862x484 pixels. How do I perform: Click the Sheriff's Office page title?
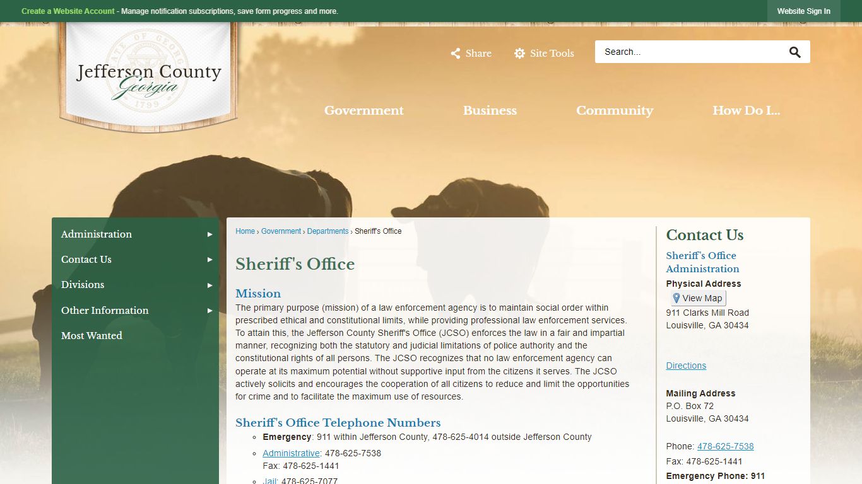point(295,264)
